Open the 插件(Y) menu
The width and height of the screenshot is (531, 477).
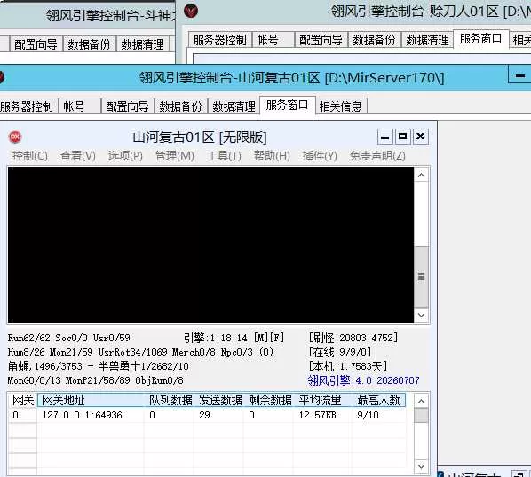(x=320, y=156)
